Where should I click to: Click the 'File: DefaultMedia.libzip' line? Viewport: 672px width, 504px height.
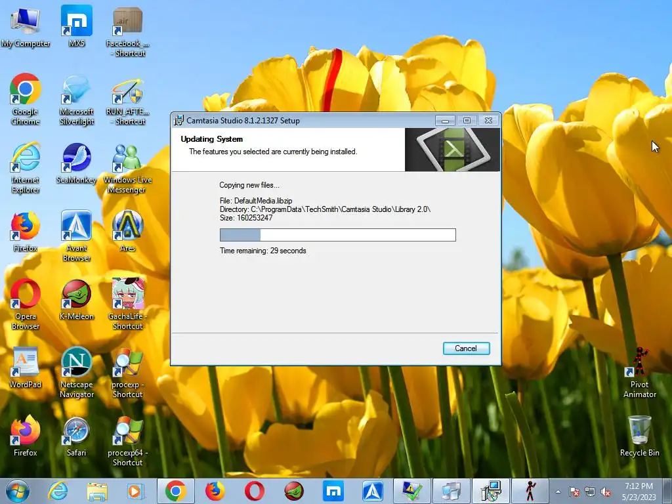256,201
